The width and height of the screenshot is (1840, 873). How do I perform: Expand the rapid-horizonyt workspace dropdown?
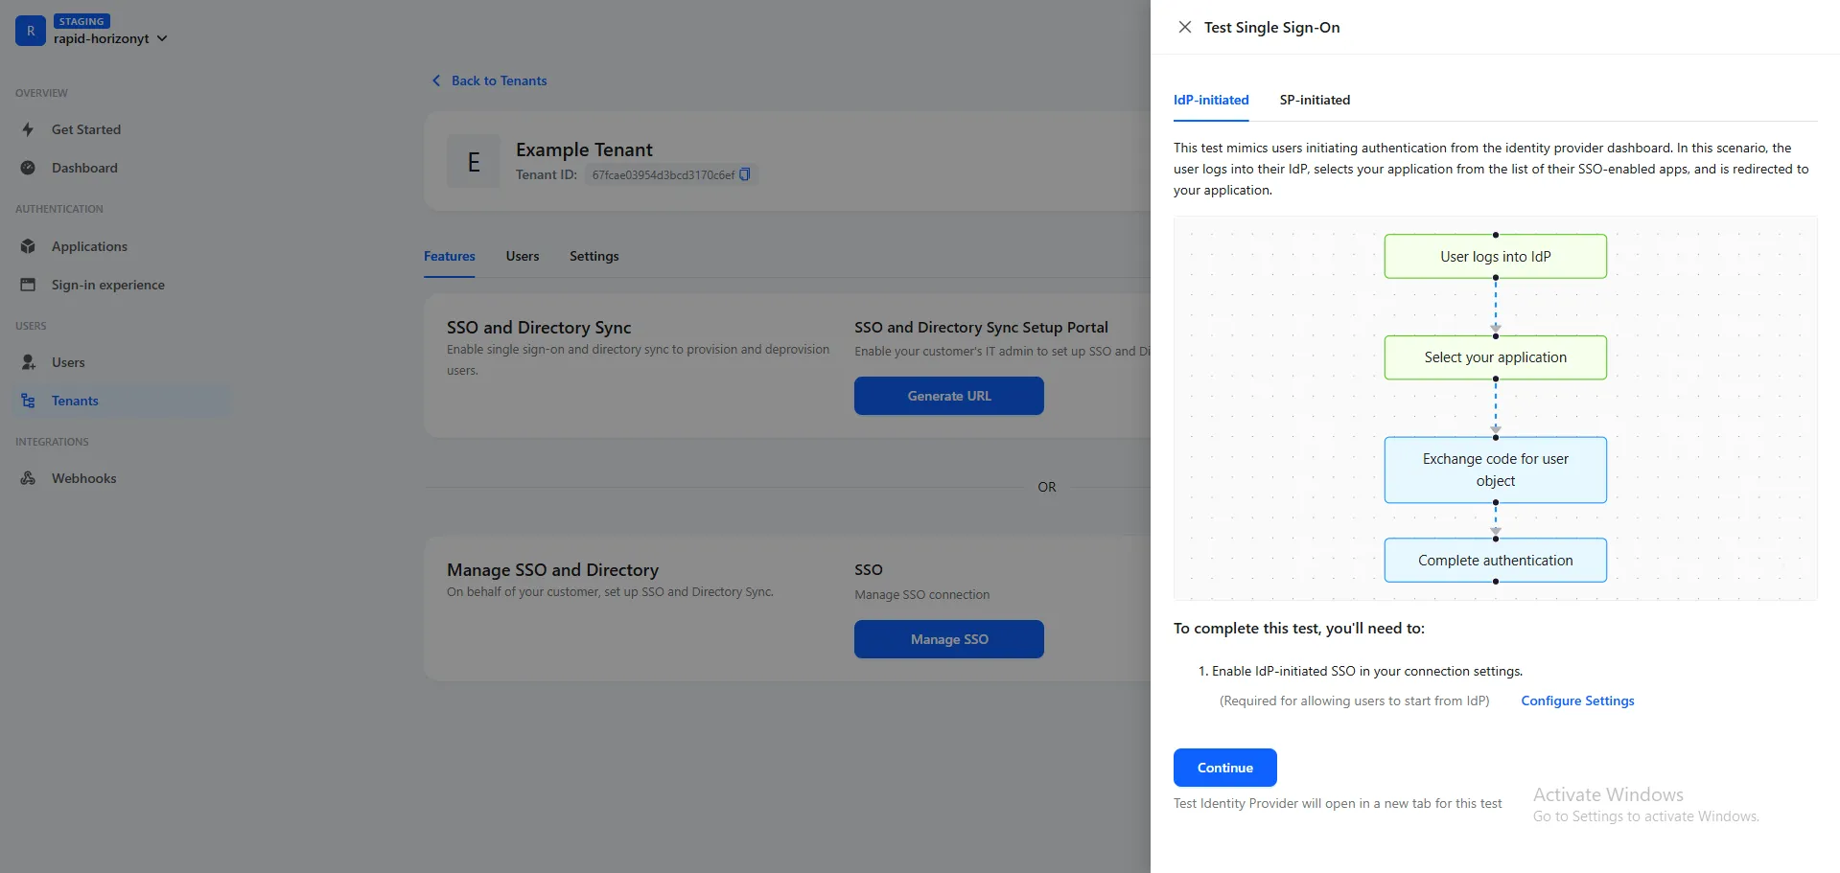(164, 37)
